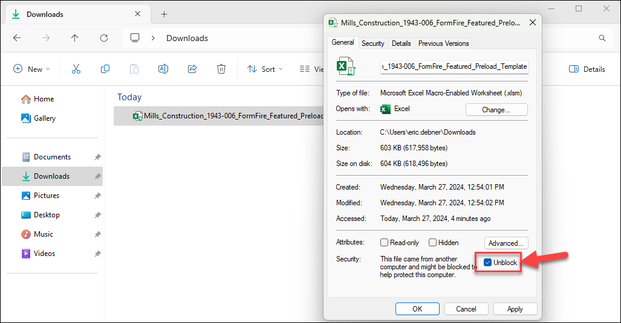Expand the breadcrumb chevron before Downloads
This screenshot has width=621, height=323.
point(154,38)
